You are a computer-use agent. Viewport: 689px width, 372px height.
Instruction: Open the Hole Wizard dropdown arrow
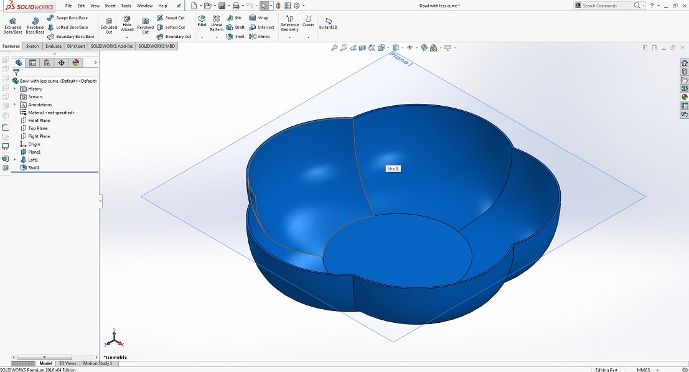[127, 37]
